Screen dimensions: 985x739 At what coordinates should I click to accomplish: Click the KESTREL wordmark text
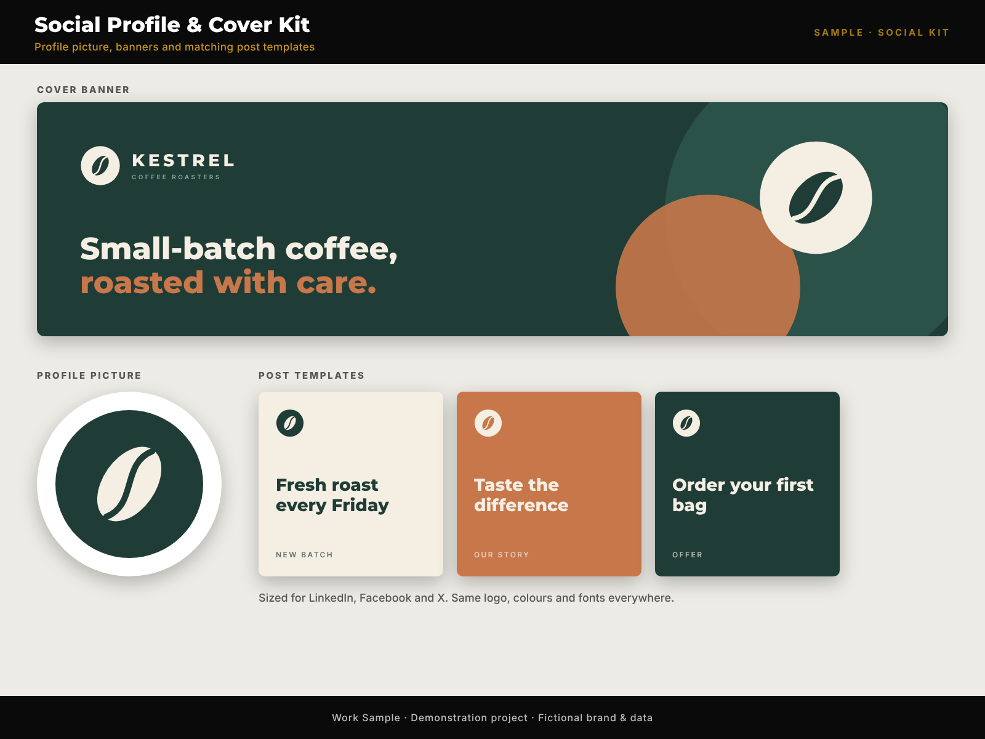pyautogui.click(x=183, y=161)
